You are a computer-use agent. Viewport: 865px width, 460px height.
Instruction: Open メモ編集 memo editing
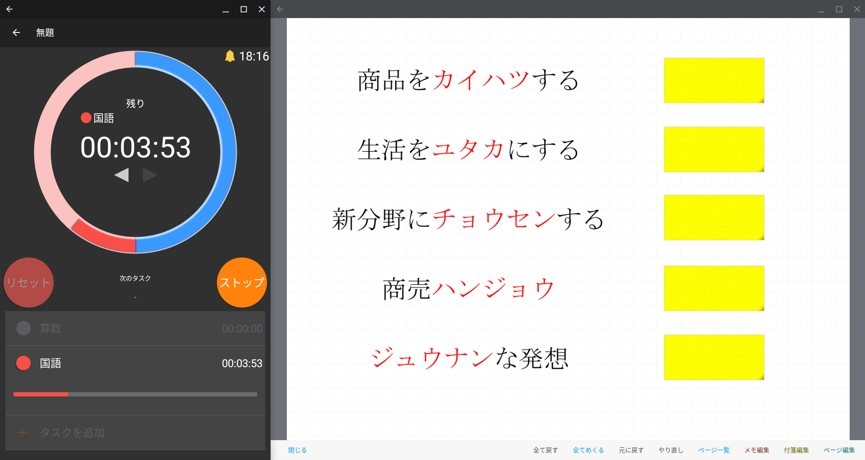[x=756, y=450]
